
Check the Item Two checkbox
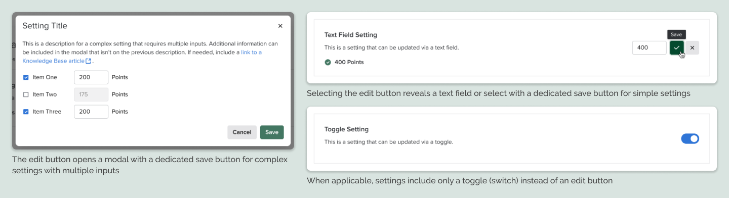(x=26, y=94)
